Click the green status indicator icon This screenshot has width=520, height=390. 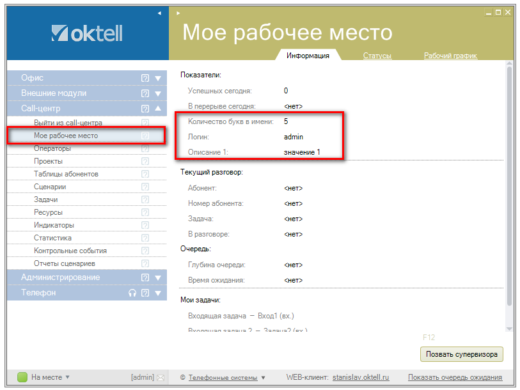click(22, 377)
